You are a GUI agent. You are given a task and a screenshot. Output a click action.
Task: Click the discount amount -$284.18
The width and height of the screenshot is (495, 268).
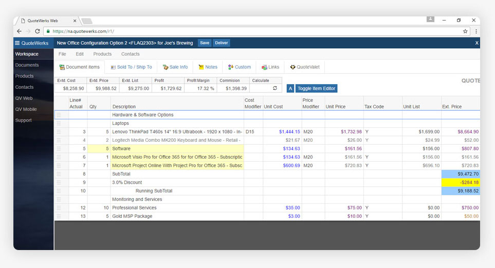(x=461, y=183)
